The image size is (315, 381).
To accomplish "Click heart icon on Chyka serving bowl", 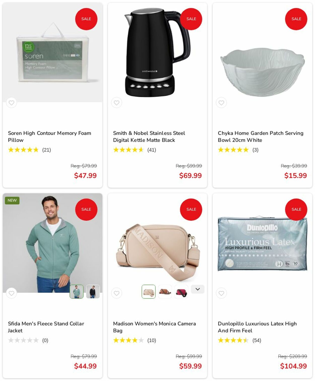I will click(221, 103).
